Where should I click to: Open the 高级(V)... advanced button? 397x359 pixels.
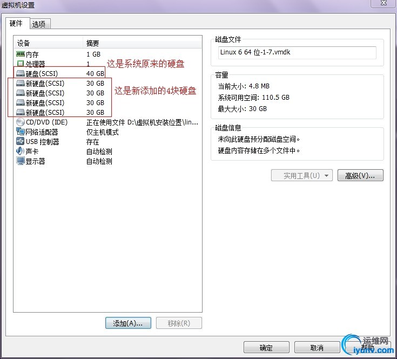(360, 175)
